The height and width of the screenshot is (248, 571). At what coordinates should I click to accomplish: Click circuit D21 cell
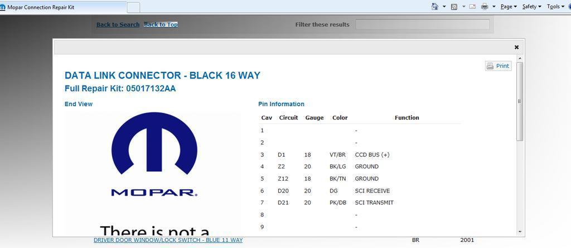[x=283, y=202]
